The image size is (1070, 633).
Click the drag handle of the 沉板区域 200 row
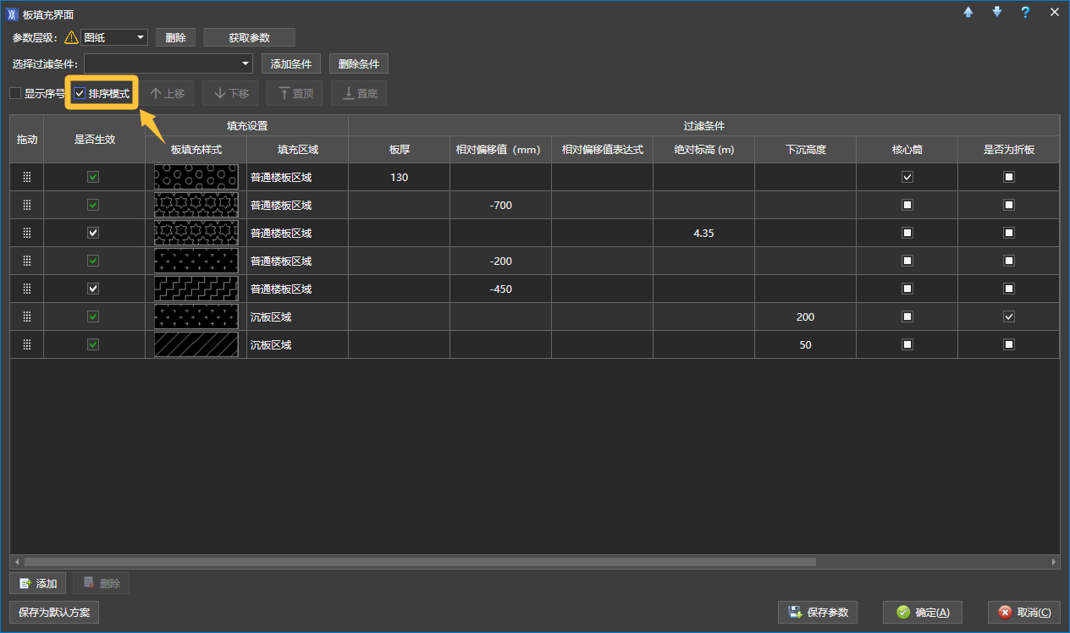(26, 316)
